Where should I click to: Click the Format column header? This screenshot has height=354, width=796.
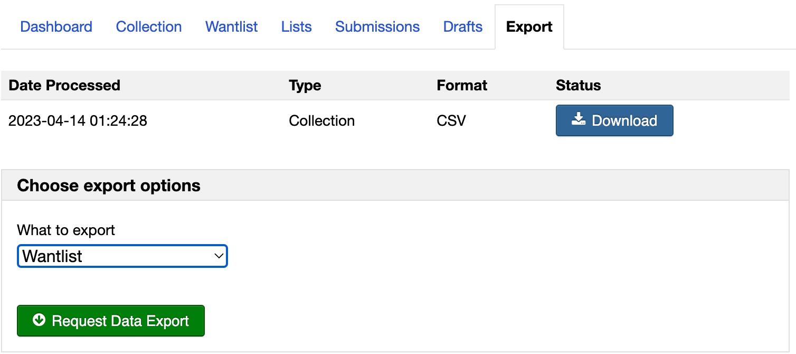[x=462, y=86]
